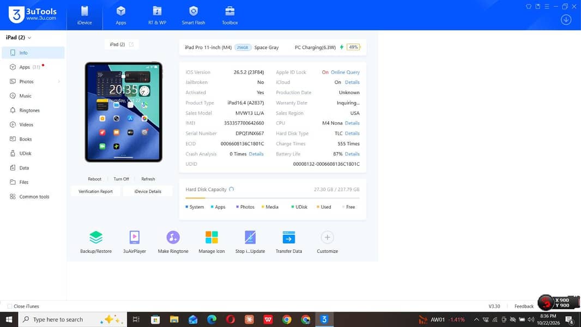Click the hard disk capacity usage bar
This screenshot has height=327, width=581.
[273, 198]
